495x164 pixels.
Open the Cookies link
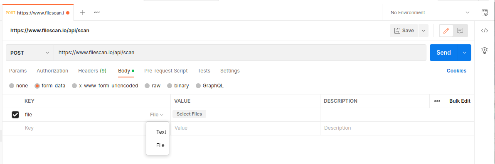pos(456,71)
